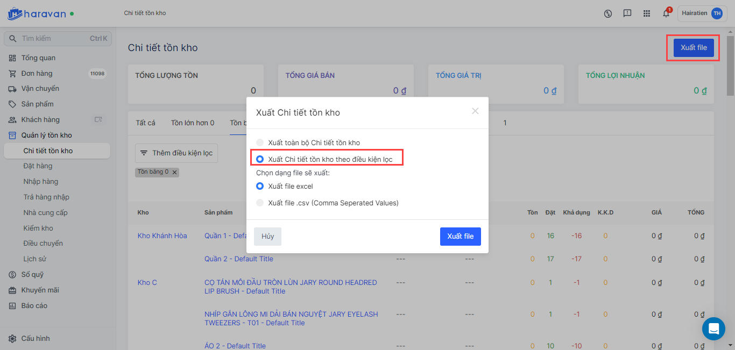This screenshot has height=350, width=735.
Task: Close the export dialog with X
Action: 475,111
